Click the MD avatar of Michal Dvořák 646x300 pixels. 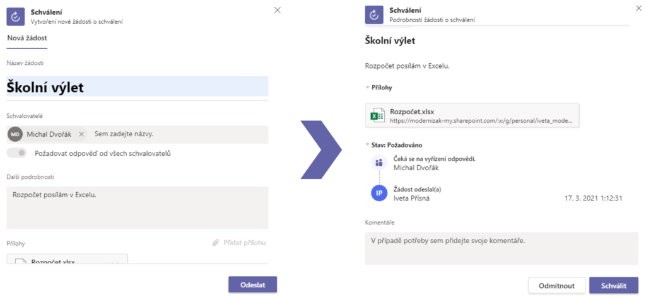click(15, 134)
